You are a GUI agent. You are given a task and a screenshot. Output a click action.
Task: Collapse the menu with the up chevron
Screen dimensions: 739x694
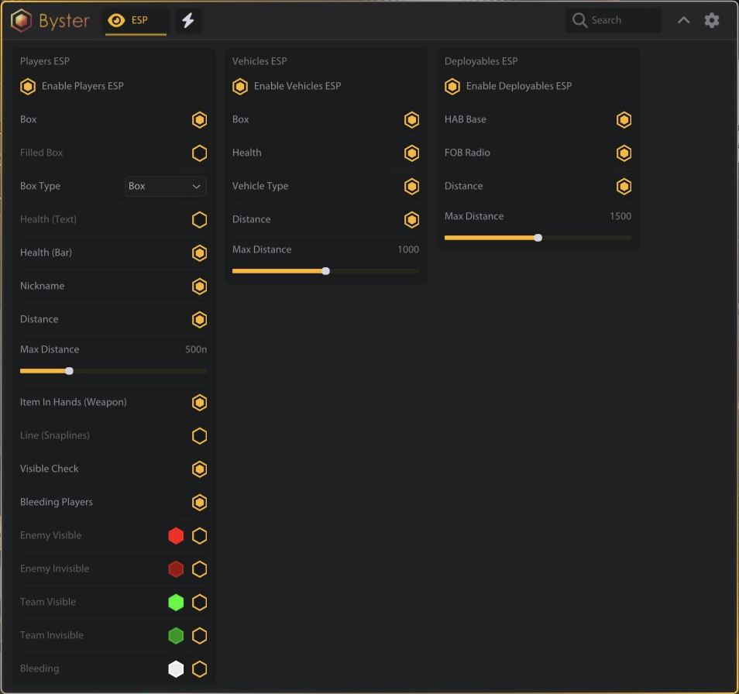click(683, 21)
